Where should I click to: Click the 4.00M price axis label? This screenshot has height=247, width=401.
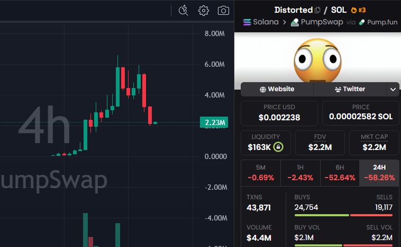point(215,95)
